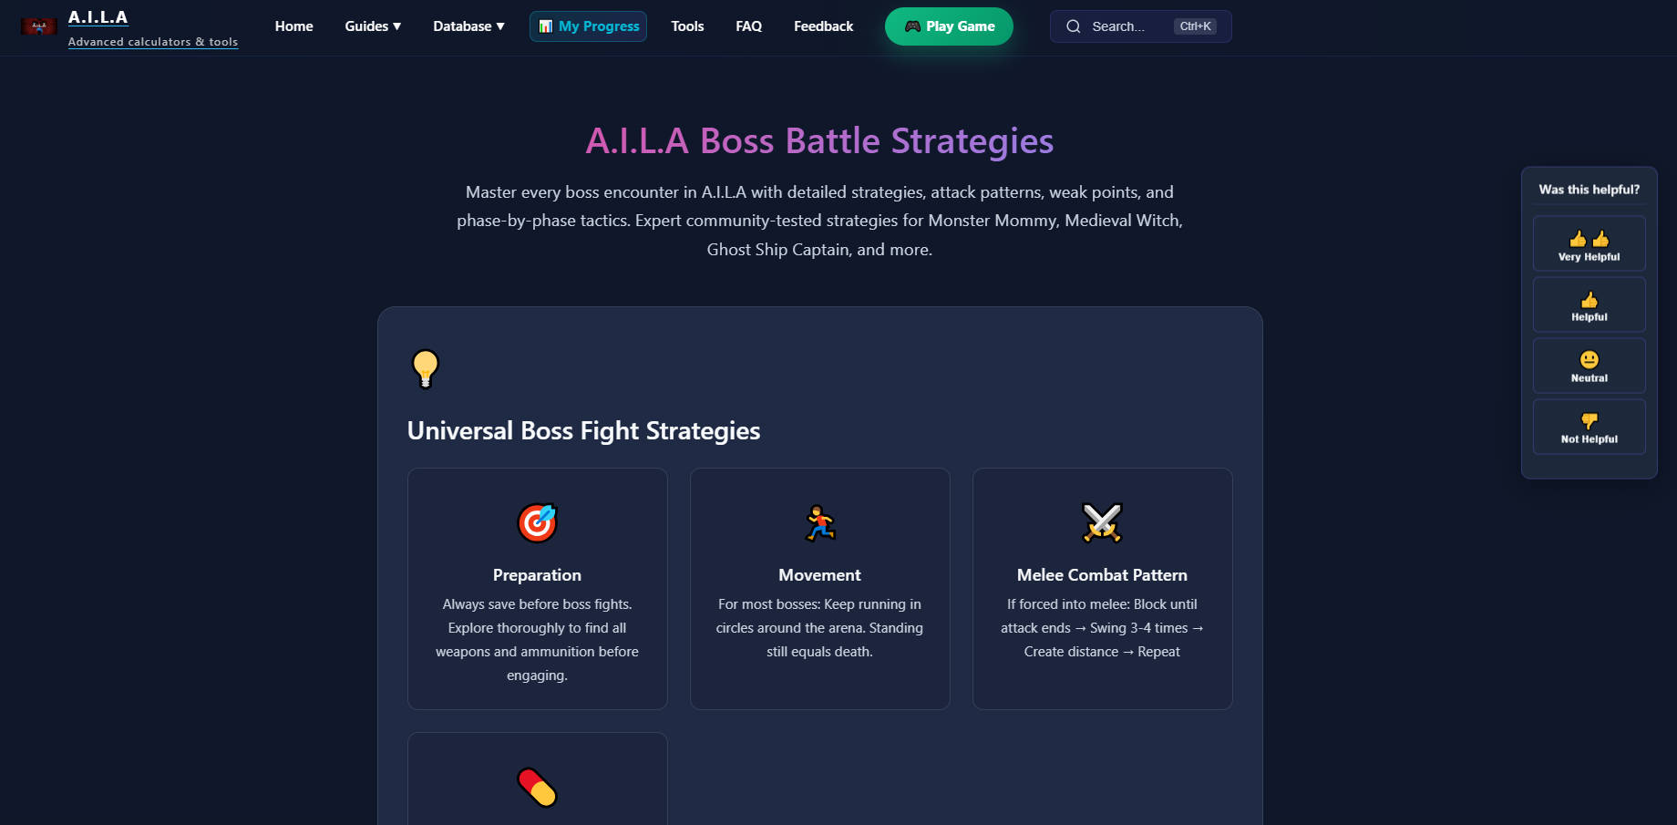The height and width of the screenshot is (825, 1677).
Task: Open the FAQ page
Action: [x=748, y=26]
